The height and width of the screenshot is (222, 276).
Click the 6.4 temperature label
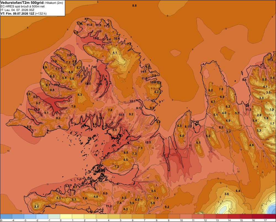click(238, 191)
